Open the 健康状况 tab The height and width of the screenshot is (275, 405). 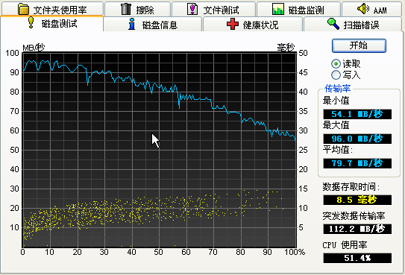253,25
